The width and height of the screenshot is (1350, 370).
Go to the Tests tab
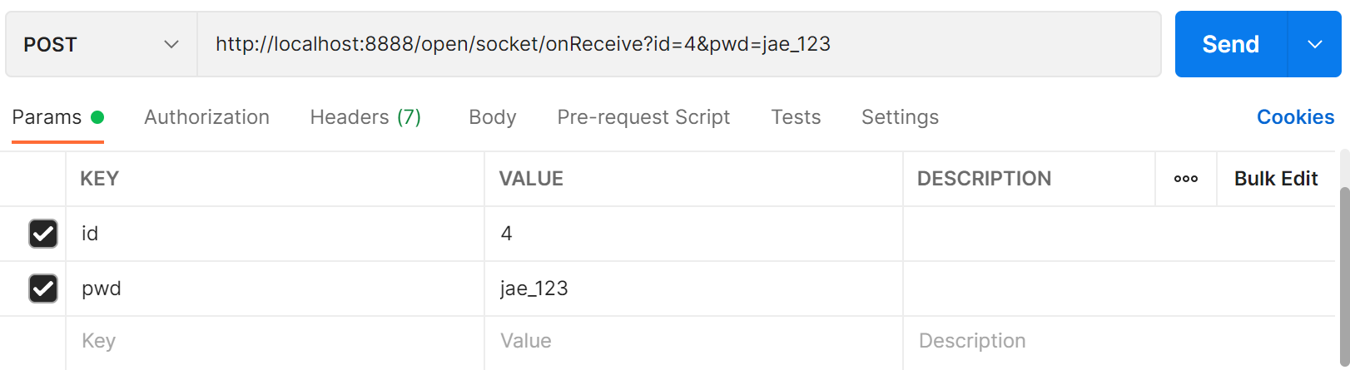point(796,117)
